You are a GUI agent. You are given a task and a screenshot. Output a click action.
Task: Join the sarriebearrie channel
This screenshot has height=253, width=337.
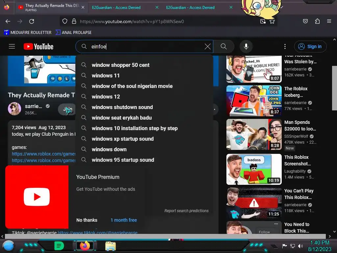click(67, 109)
